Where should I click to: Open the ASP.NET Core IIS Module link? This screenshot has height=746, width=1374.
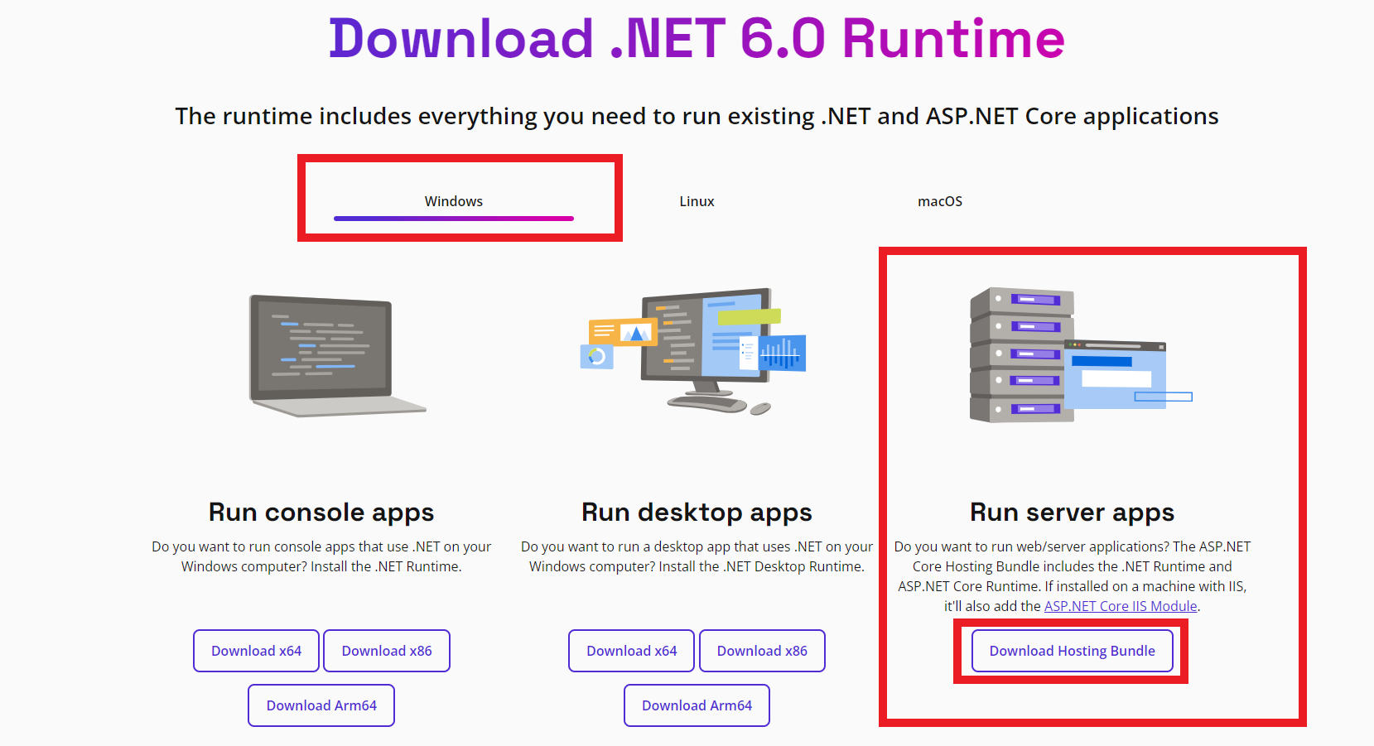tap(1121, 606)
